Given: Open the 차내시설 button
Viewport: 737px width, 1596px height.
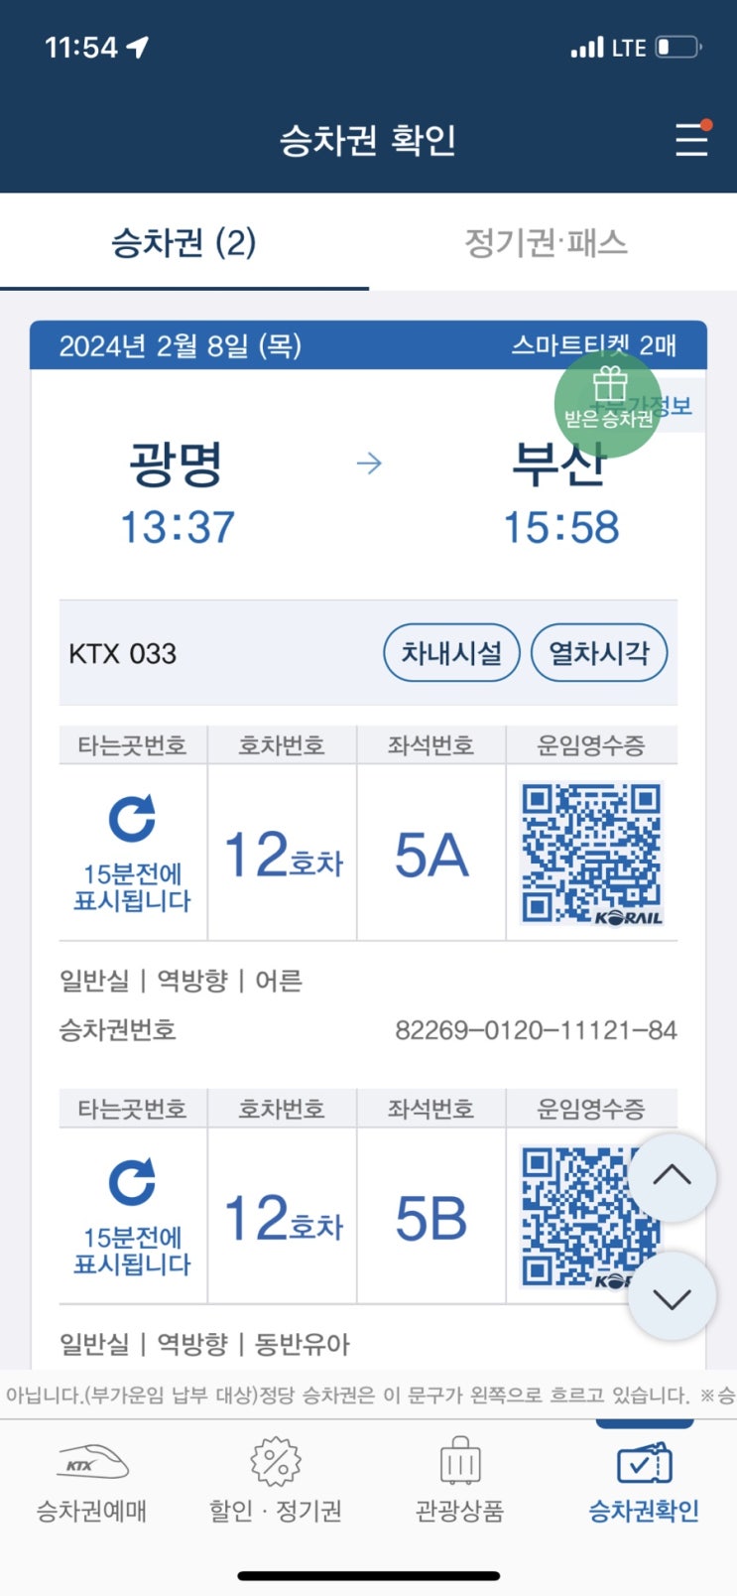Looking at the screenshot, I should (451, 653).
